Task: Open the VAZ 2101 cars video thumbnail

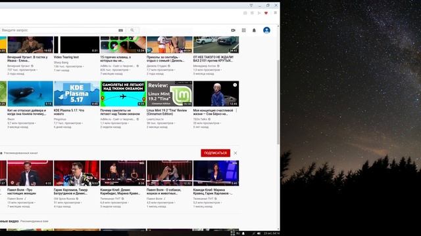Action: pos(216,45)
